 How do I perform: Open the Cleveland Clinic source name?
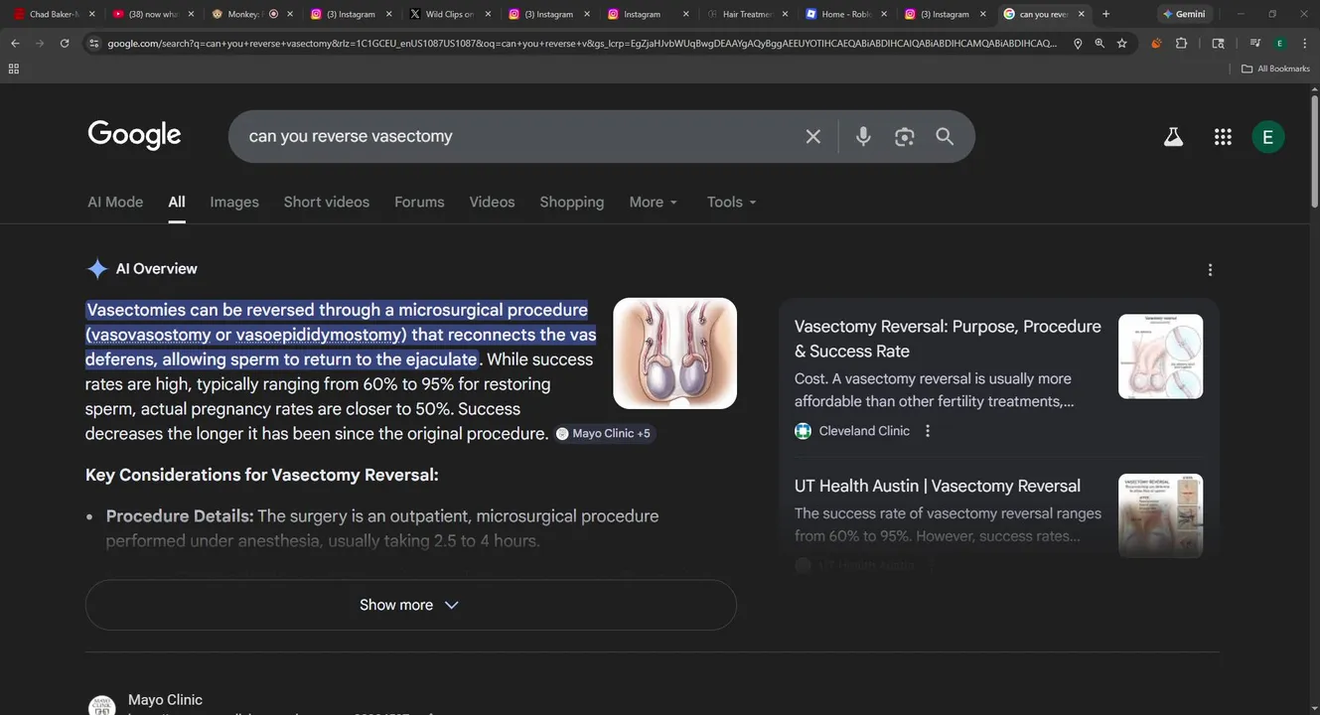[864, 431]
